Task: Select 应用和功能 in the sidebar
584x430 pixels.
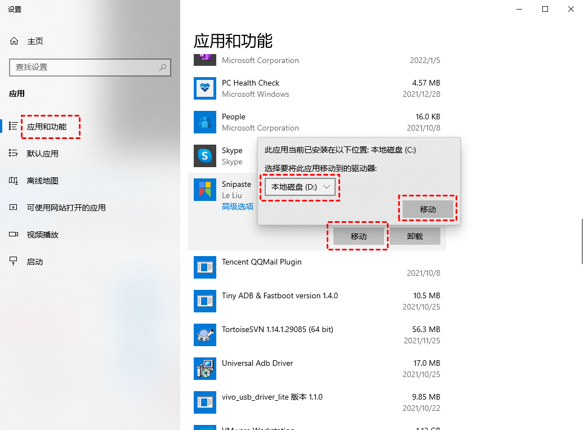Action: coord(47,127)
